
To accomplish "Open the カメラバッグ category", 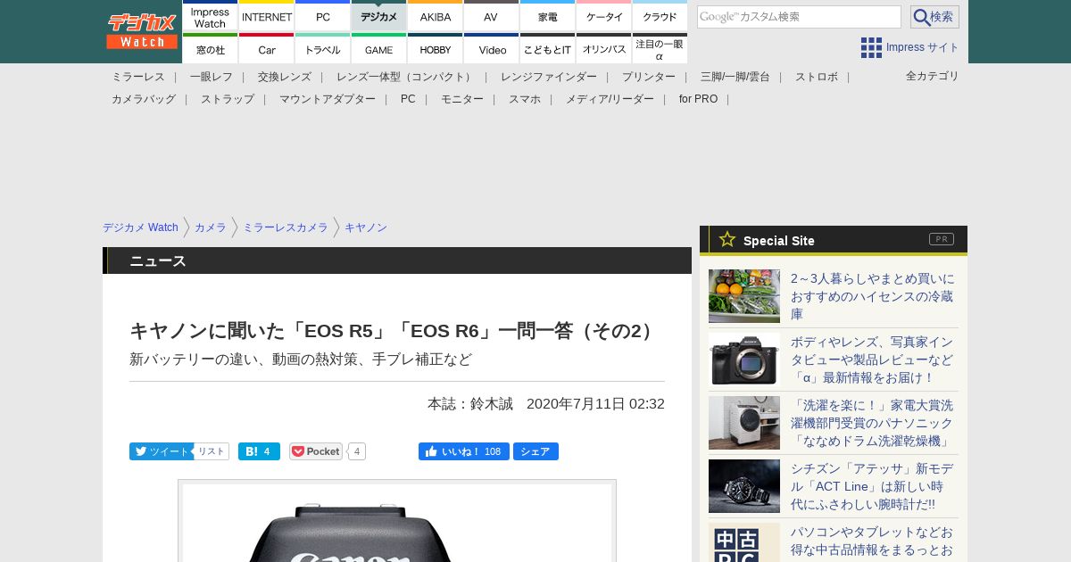I will (144, 99).
